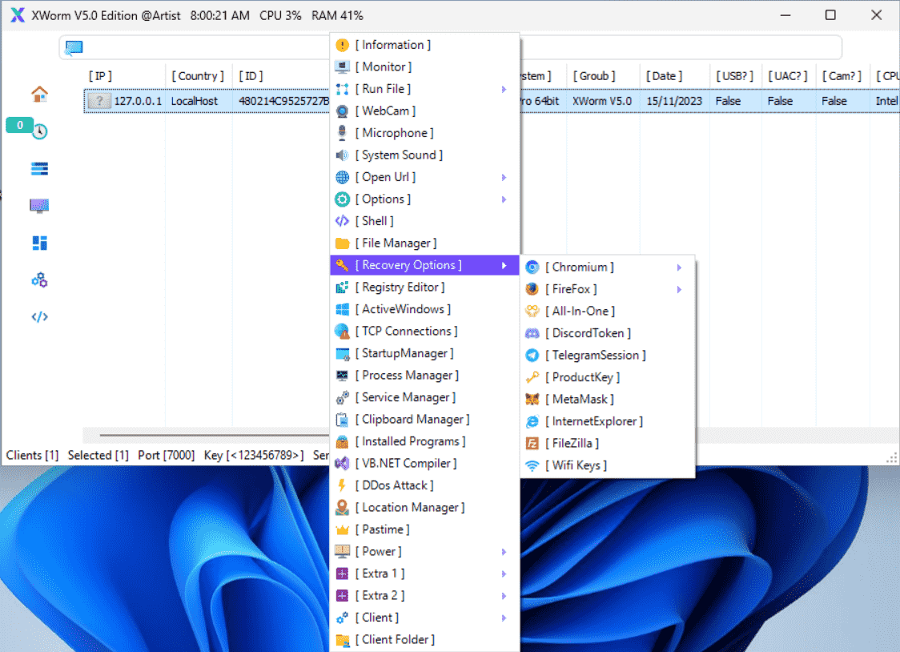Open the dashboard tiles sidebar icon

[39, 243]
